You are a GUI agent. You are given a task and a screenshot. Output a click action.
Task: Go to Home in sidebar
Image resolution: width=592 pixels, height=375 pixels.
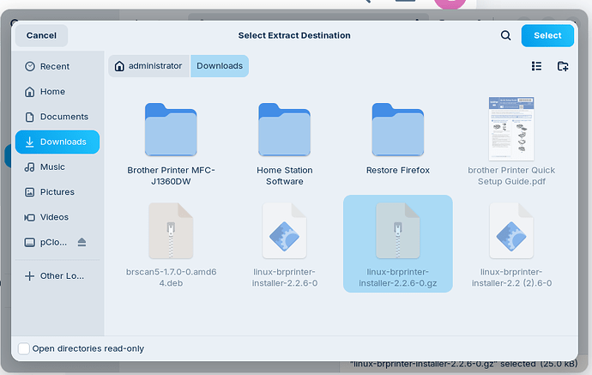pyautogui.click(x=57, y=92)
